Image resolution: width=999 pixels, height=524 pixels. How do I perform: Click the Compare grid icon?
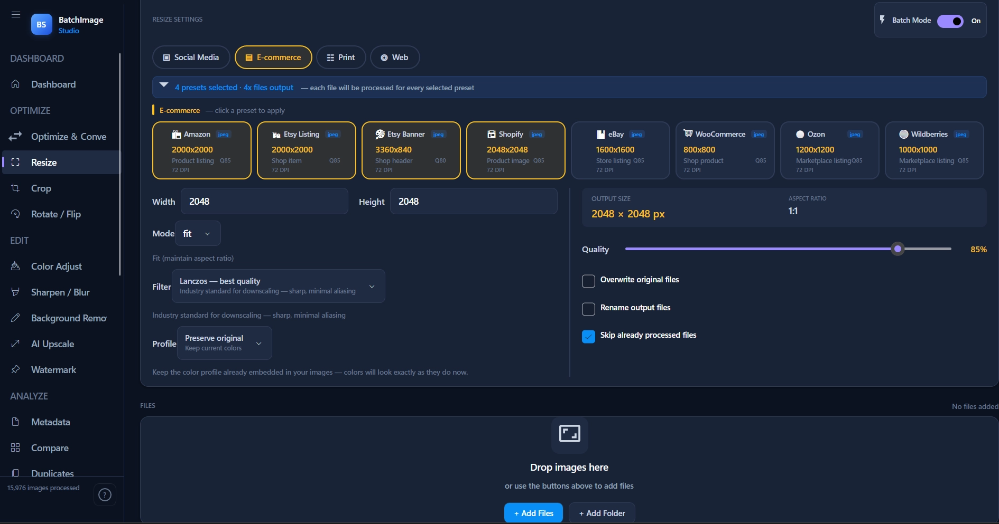click(15, 447)
